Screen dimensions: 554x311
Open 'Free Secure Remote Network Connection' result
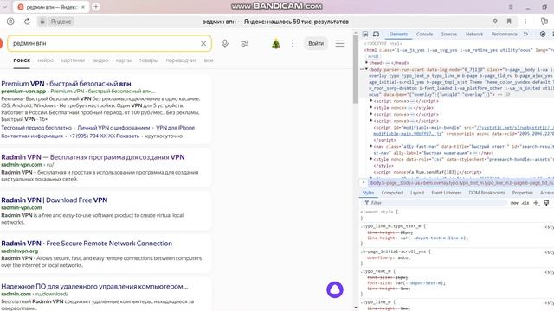pyautogui.click(x=87, y=244)
